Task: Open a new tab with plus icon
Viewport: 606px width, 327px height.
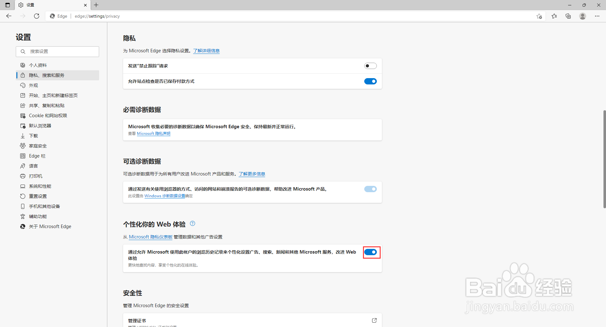Action: point(96,5)
